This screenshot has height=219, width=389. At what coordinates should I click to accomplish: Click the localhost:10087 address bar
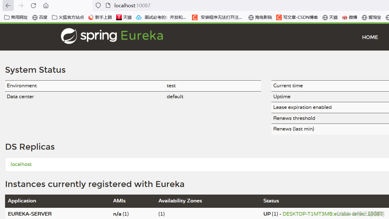pyautogui.click(x=132, y=5)
